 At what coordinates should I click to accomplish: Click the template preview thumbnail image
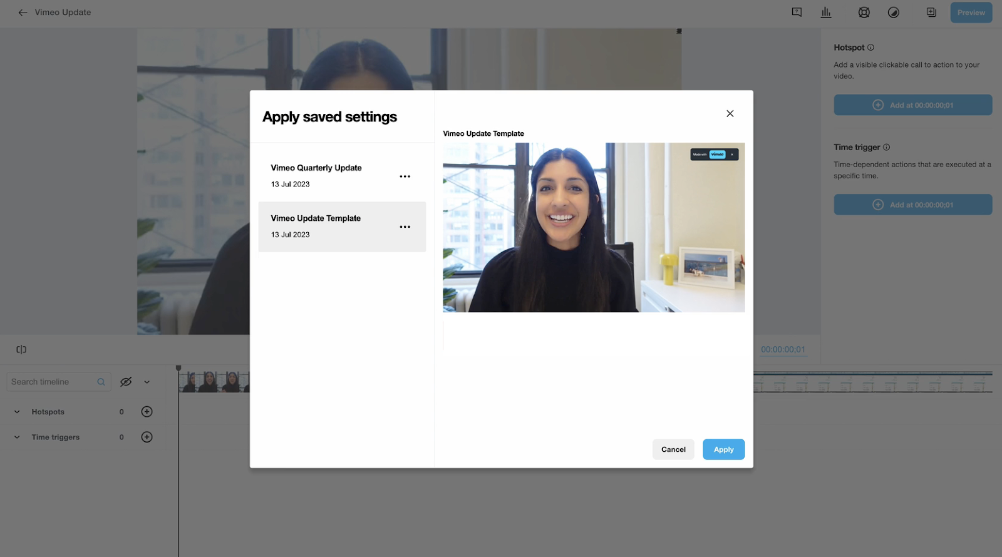pos(594,227)
